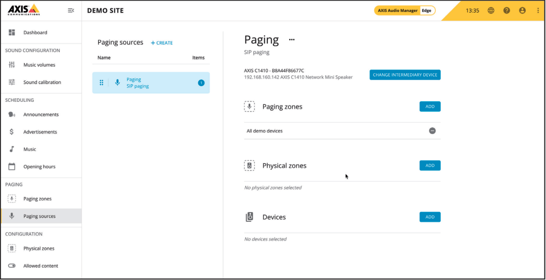Open the Paging three-dot options menu
Viewport: 546px width, 280px height.
click(292, 40)
